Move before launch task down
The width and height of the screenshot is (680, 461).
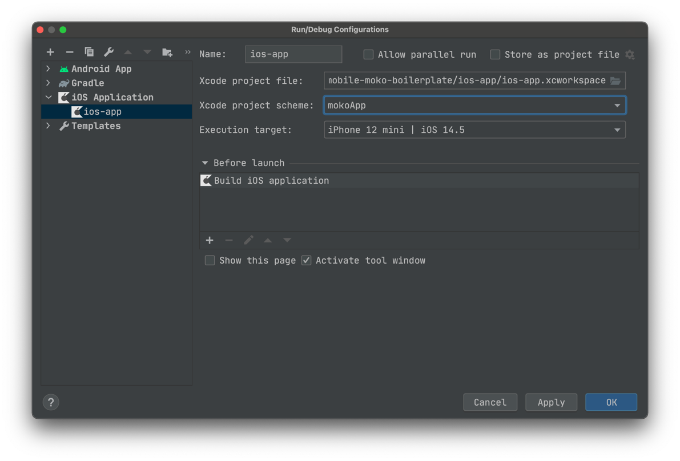(287, 240)
